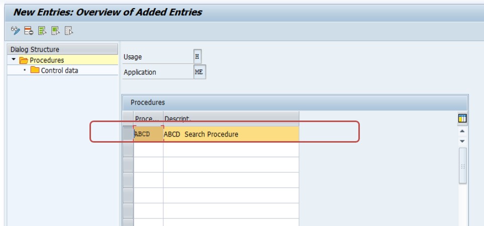484x226 pixels.
Task: Toggle the table header select-all corner box
Action: 128,119
